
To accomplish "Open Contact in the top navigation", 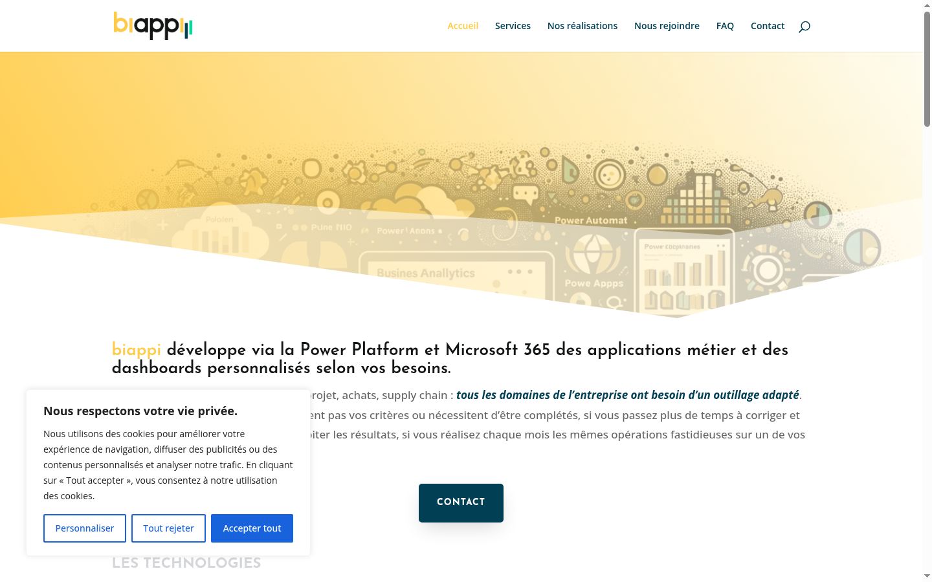I will pos(768,26).
